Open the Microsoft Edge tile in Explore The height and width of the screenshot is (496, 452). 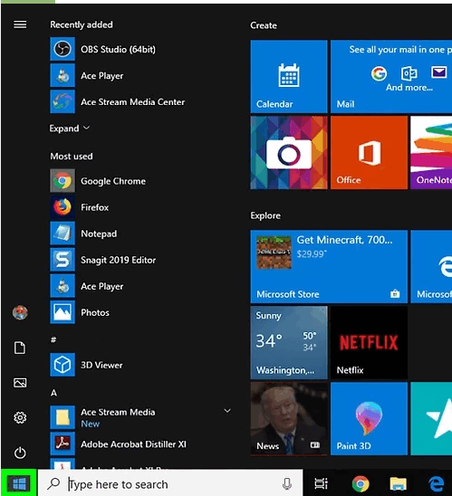pos(431,267)
